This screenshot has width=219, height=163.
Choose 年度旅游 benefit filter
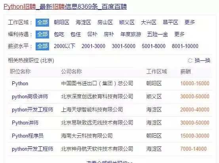[131, 34]
